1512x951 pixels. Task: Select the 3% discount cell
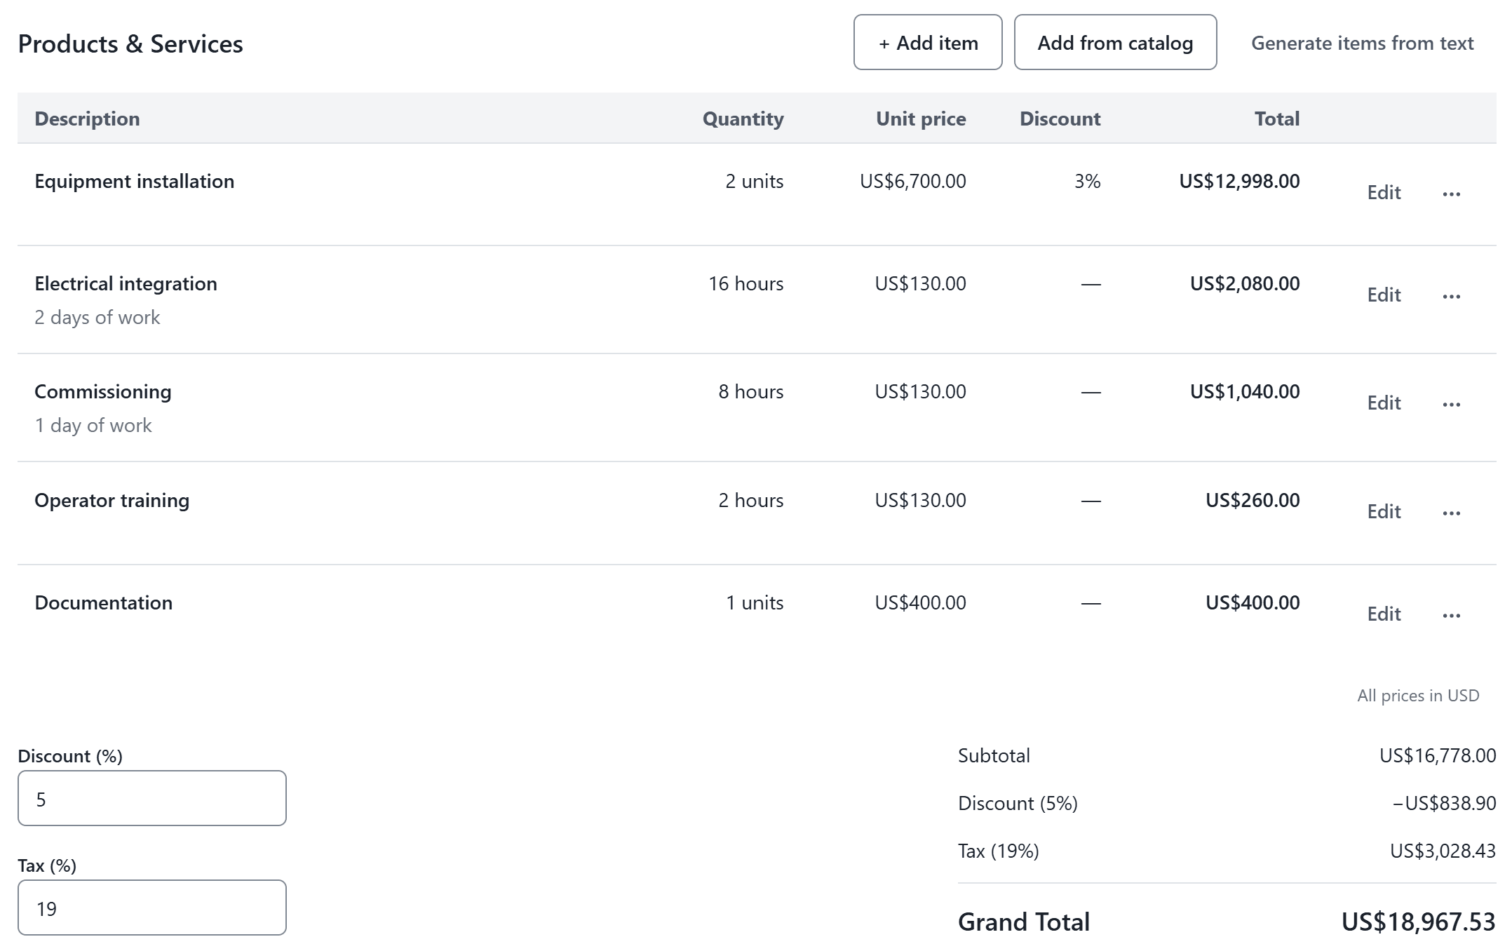(x=1088, y=182)
